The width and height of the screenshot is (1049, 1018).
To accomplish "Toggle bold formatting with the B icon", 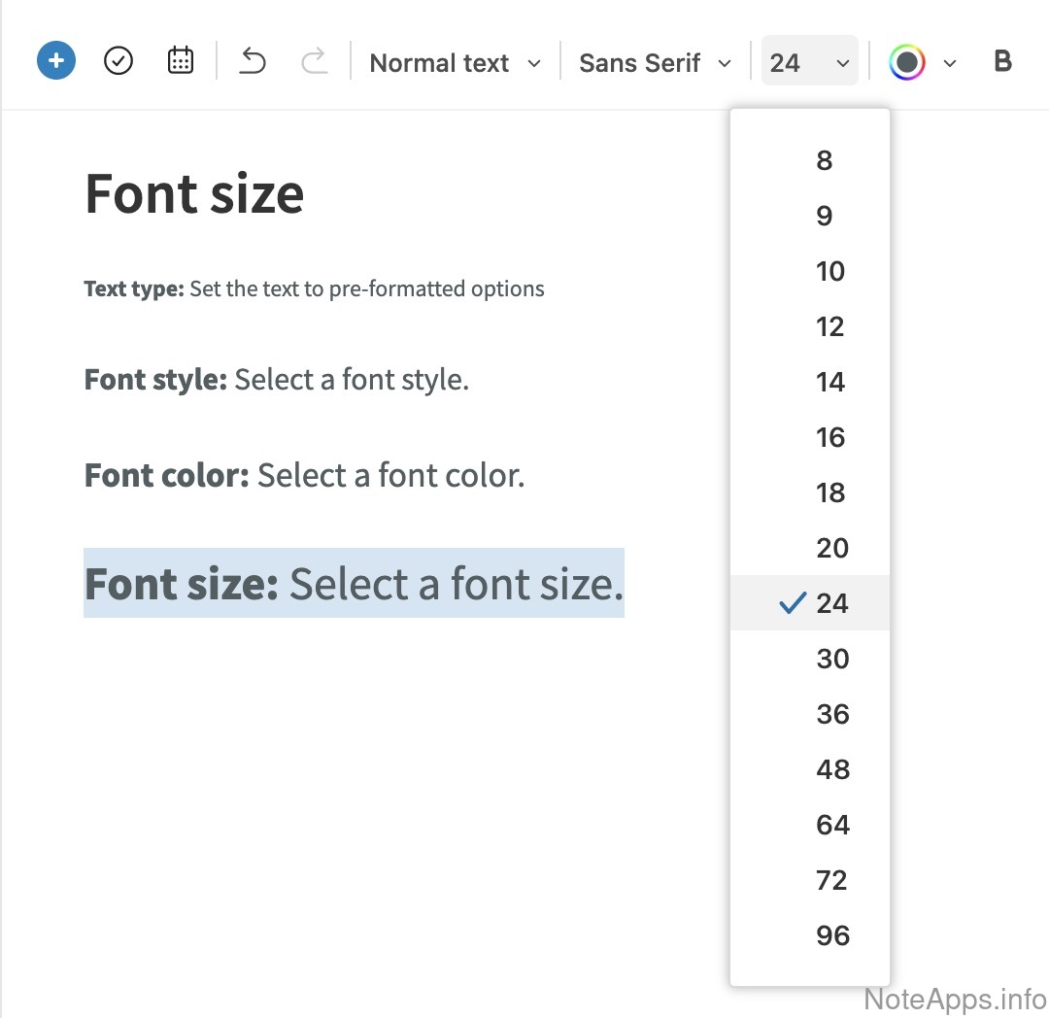I will 1002,61.
